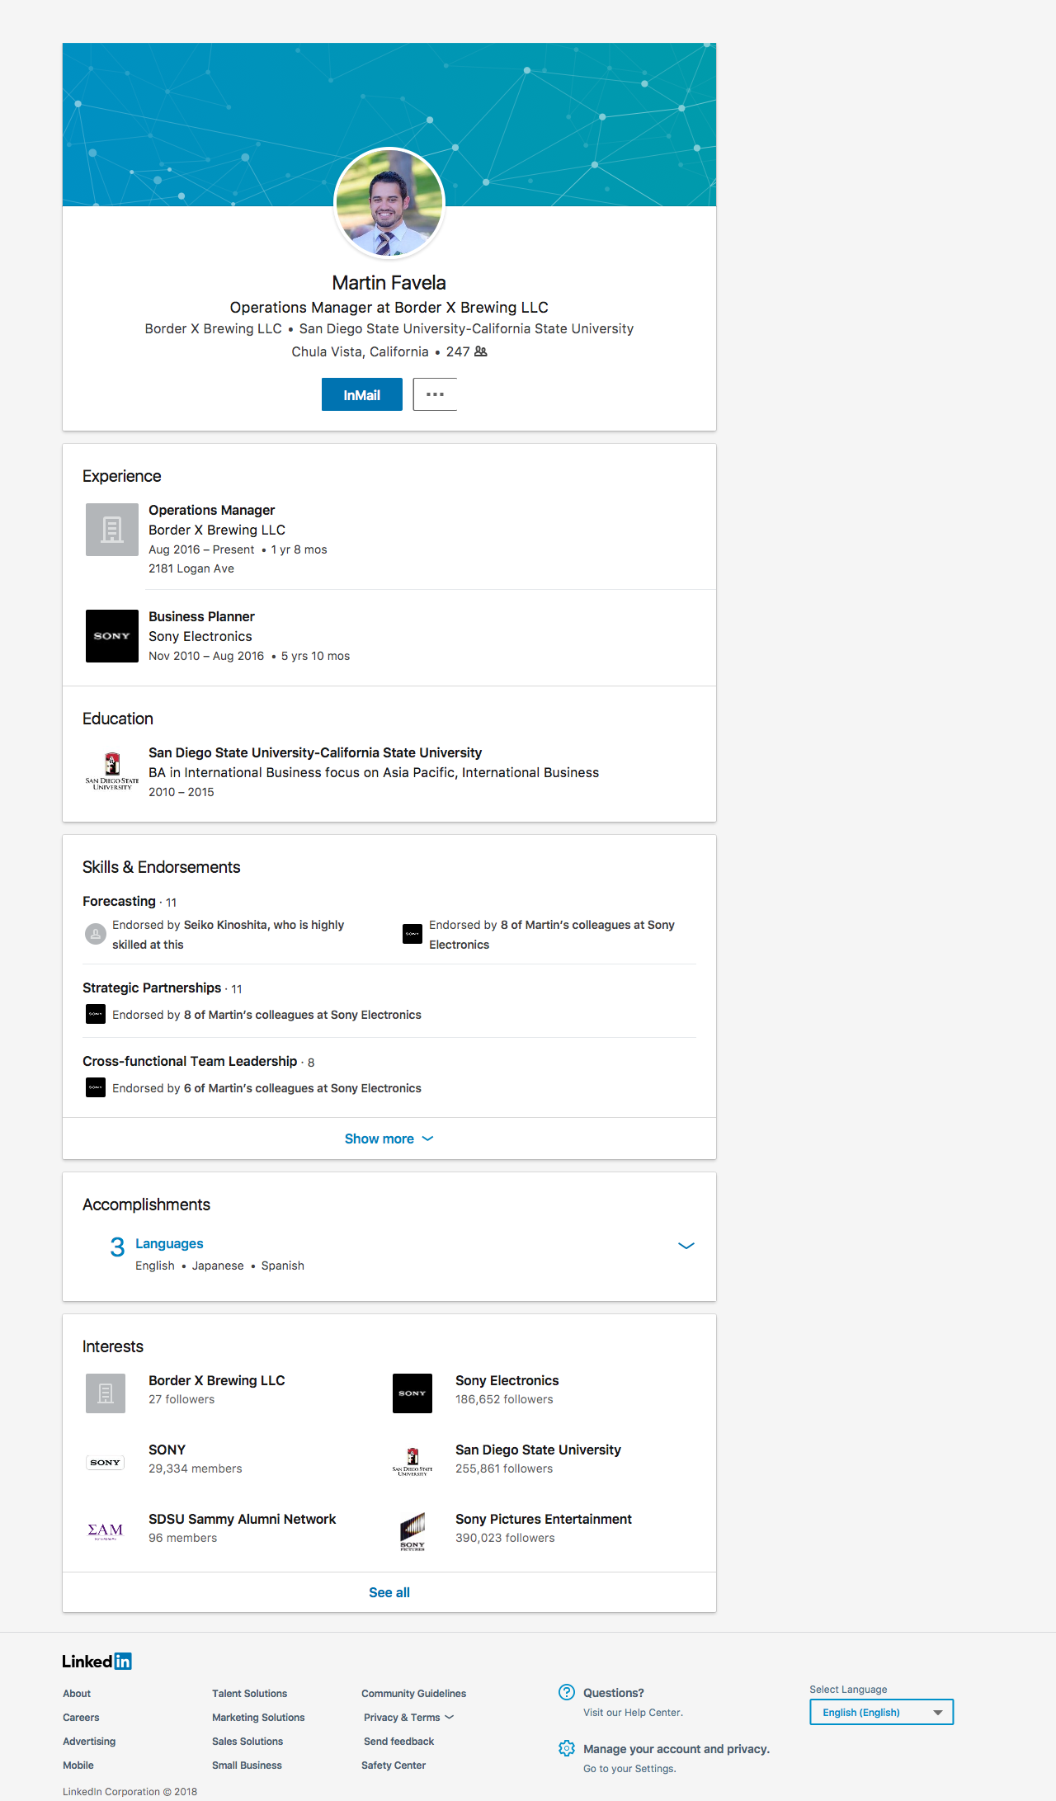This screenshot has height=1801, width=1056.
Task: Open the Careers footer link
Action: coord(81,1718)
